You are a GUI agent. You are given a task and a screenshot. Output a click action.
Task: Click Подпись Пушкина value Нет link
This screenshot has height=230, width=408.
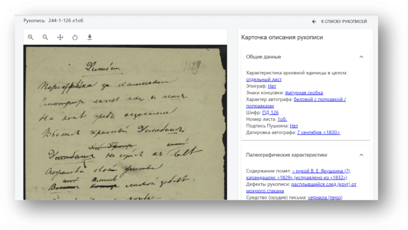tap(293, 126)
